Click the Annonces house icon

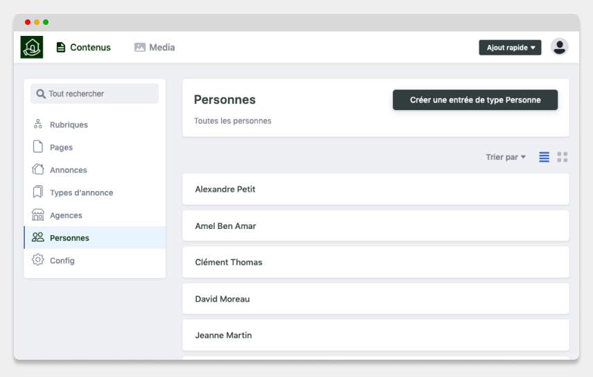pos(39,170)
